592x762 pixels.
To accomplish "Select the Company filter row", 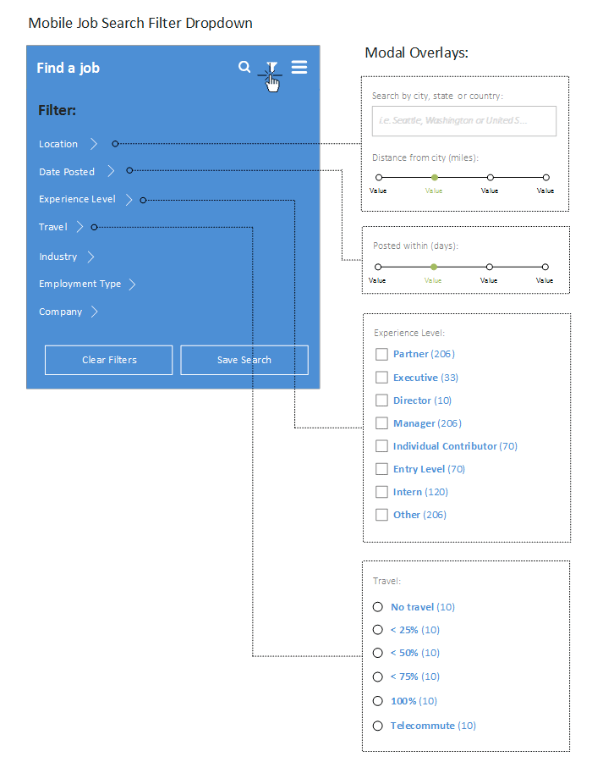I will coord(69,312).
